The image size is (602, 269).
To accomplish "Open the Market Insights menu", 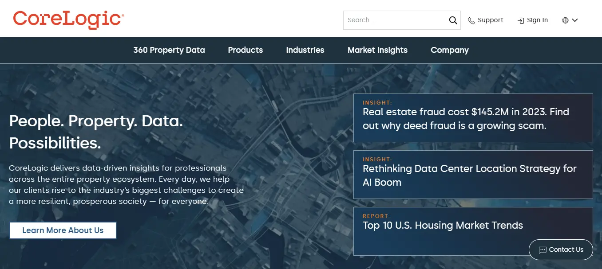I will (x=377, y=50).
